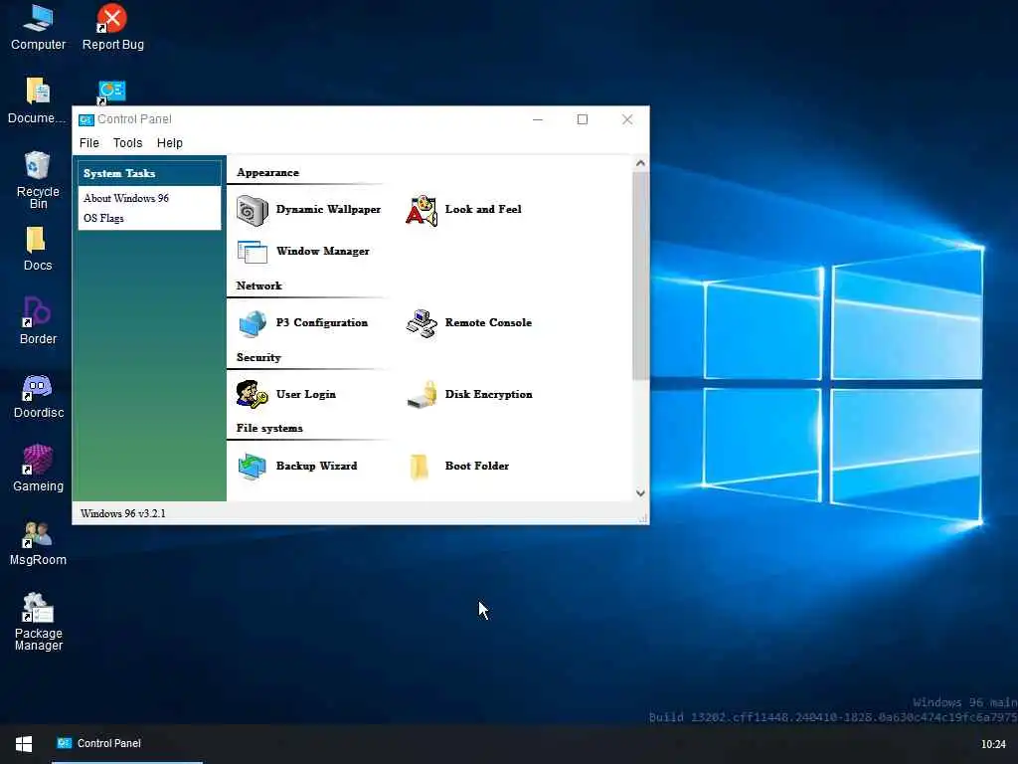Select the Computer desktop icon

coord(38,27)
